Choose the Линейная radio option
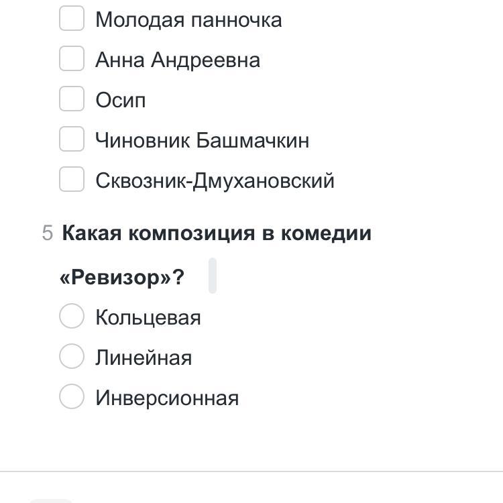The image size is (503, 503). [x=72, y=356]
